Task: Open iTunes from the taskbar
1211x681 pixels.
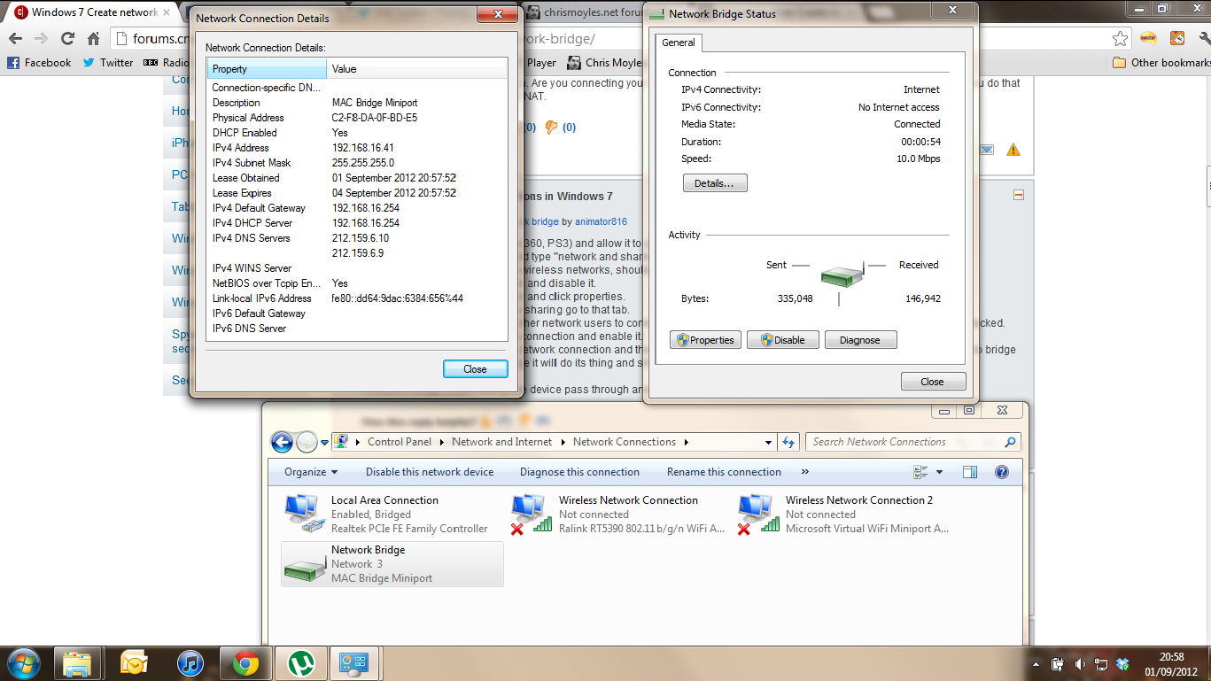Action: pyautogui.click(x=190, y=662)
